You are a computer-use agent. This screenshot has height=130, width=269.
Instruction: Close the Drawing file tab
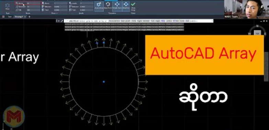(25, 17)
